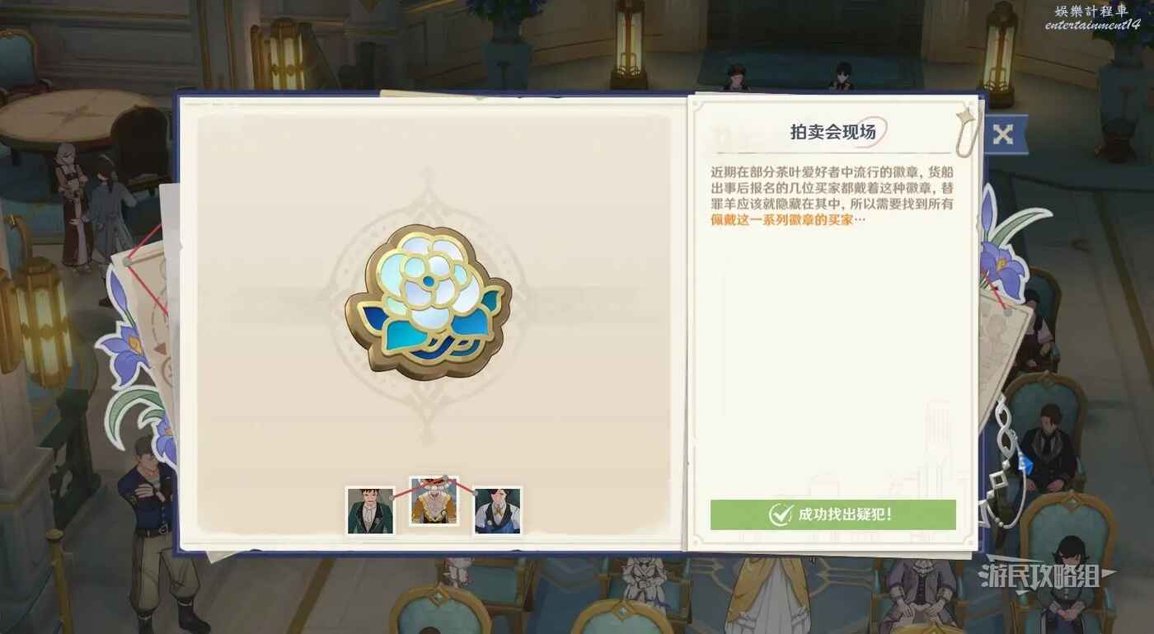Click the green 成功找出疑犯 button
Image resolution: width=1154 pixels, height=634 pixels.
tap(833, 514)
